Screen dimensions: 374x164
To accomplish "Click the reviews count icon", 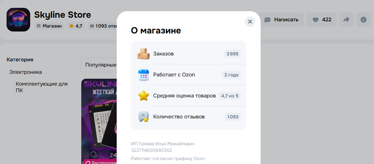I will tap(143, 117).
